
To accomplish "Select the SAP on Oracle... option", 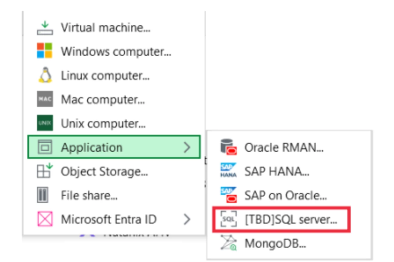I will 285,195.
